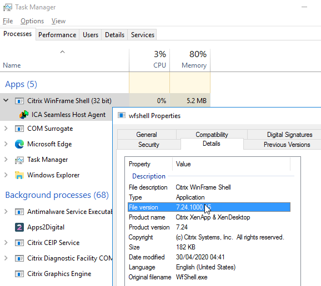Viewport: 321px width, 286px height.
Task: Expand Antimalware Service Executable row
Action: pos(6,212)
